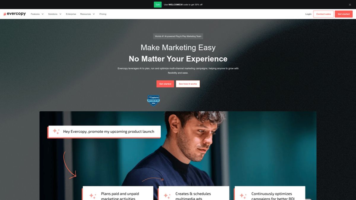The image size is (356, 200).
Task: Click sparkle icon on Creates & schedules card
Action: pyautogui.click(x=167, y=196)
